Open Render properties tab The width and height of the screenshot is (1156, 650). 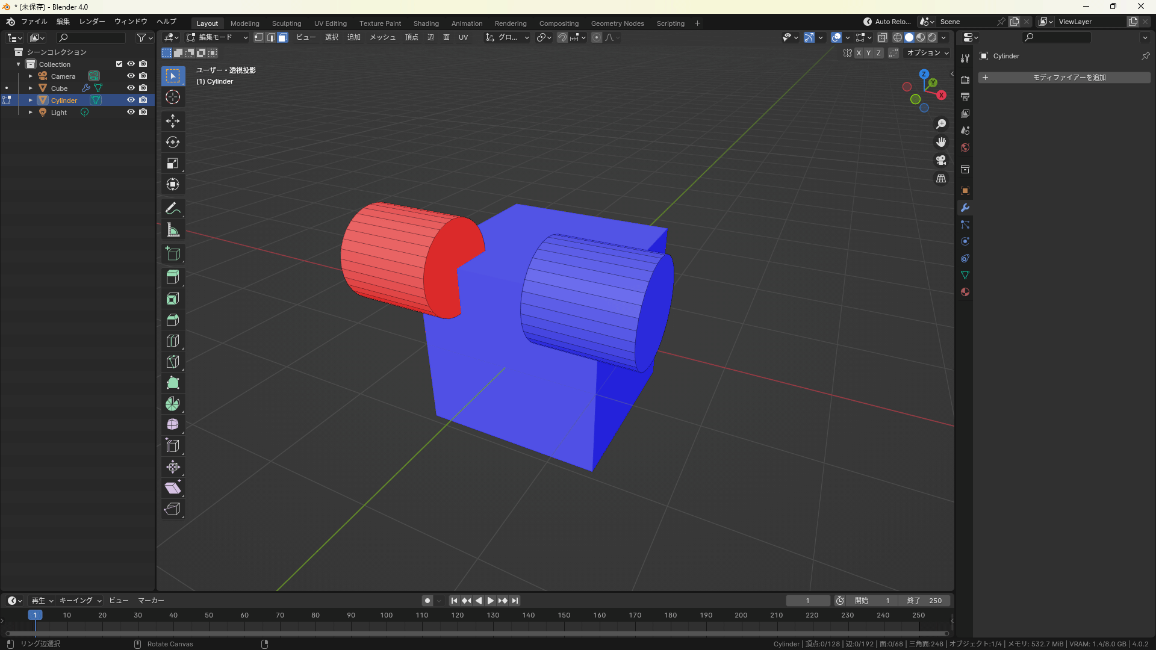tap(965, 79)
